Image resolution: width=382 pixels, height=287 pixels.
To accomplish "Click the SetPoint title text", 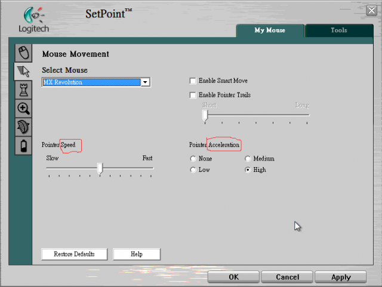I will click(109, 13).
